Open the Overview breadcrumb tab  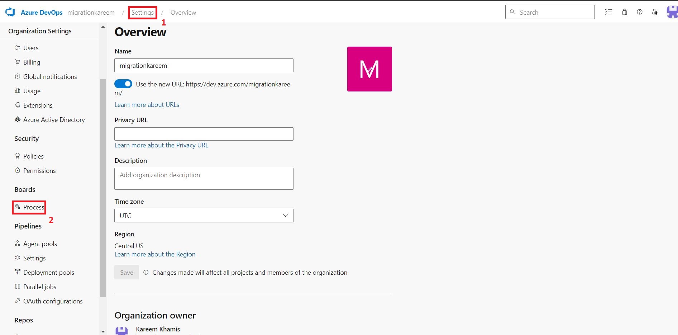pyautogui.click(x=183, y=12)
